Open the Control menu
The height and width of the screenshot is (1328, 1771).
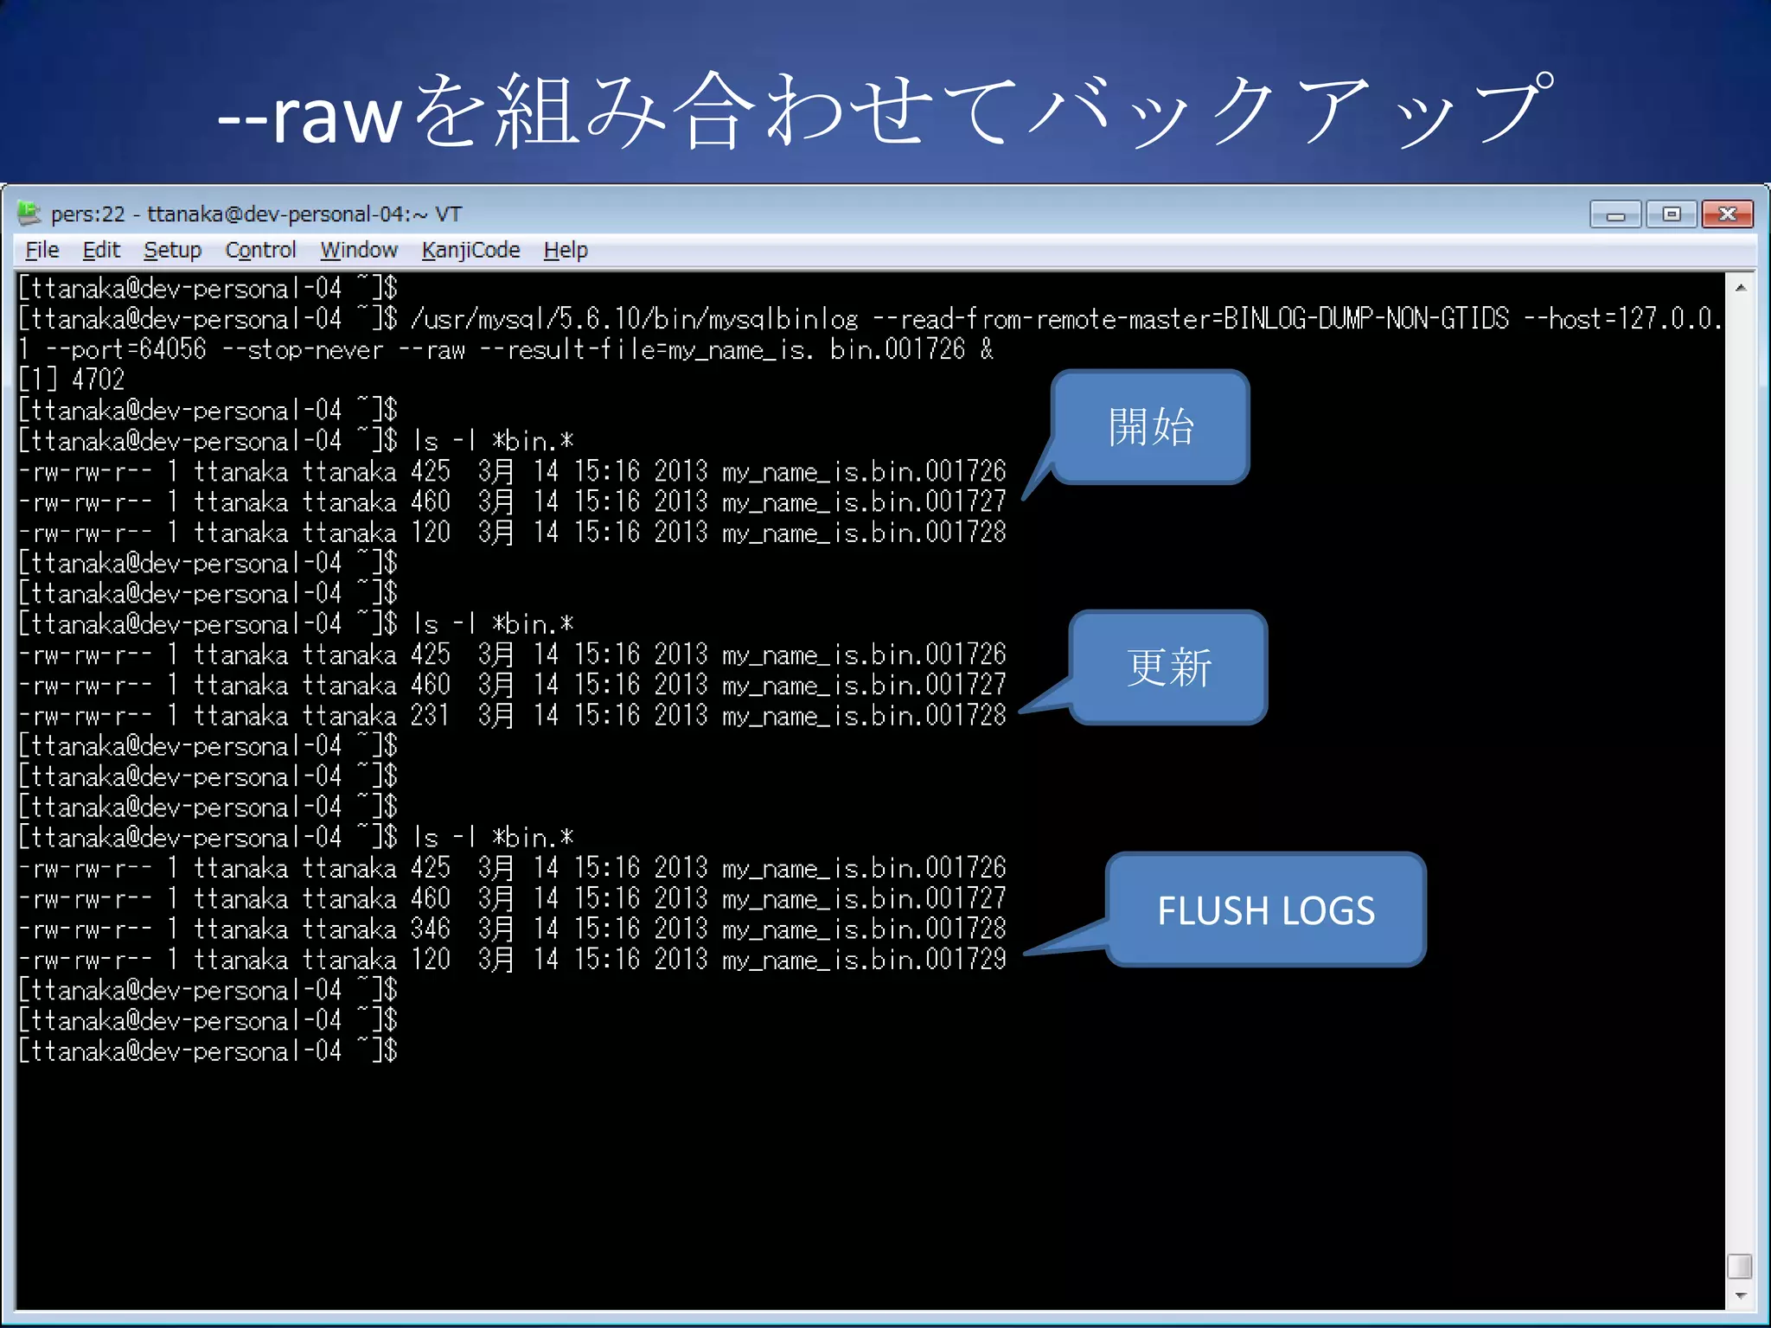tap(260, 250)
